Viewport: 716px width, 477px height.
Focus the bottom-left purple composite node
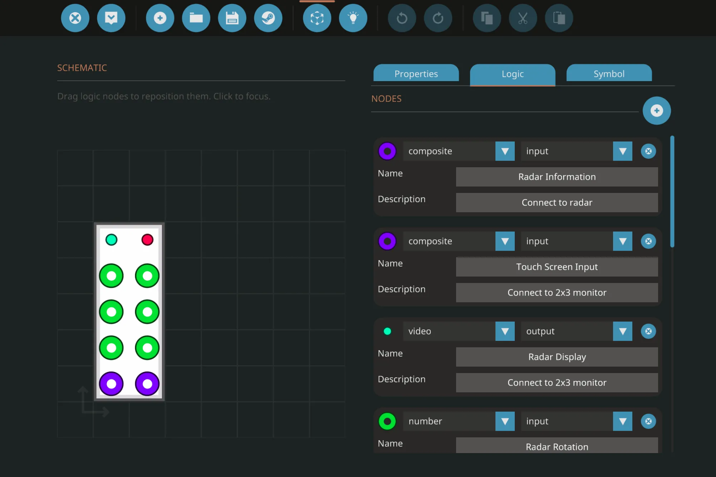coord(112,384)
